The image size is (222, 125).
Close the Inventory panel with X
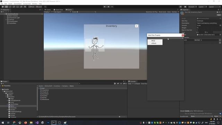pyautogui.click(x=136, y=26)
